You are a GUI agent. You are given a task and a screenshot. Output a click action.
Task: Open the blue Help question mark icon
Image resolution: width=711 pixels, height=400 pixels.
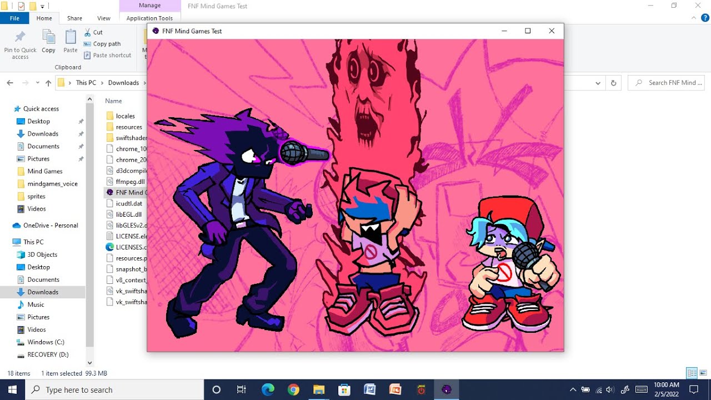(705, 18)
